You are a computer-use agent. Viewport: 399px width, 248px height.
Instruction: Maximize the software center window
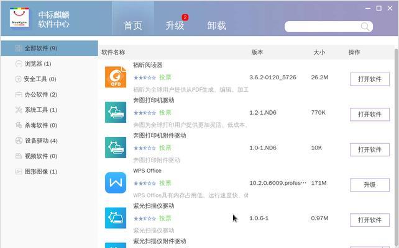coord(379,8)
